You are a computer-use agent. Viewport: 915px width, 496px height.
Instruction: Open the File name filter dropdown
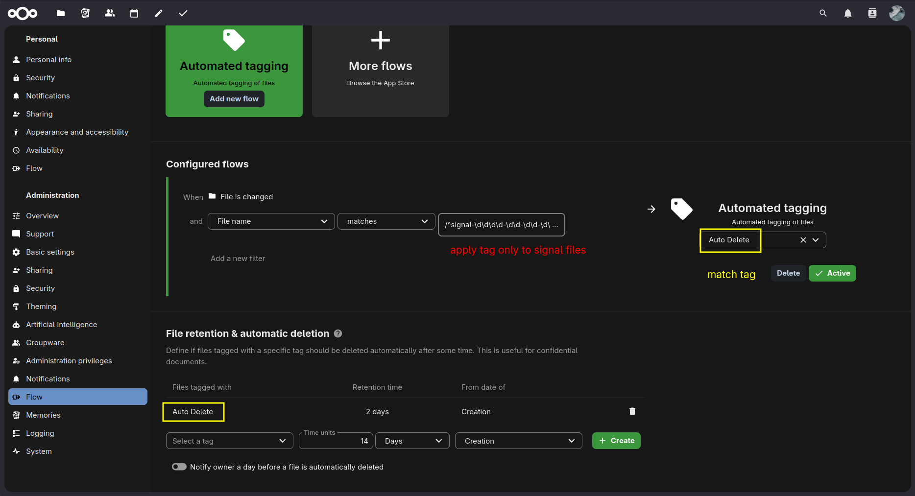(x=271, y=221)
